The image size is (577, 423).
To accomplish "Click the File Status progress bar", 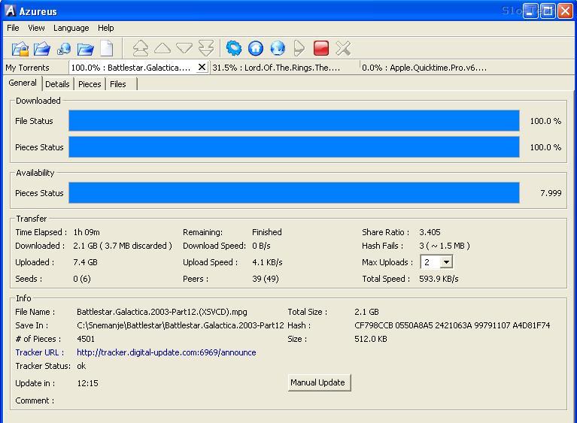I will (294, 120).
